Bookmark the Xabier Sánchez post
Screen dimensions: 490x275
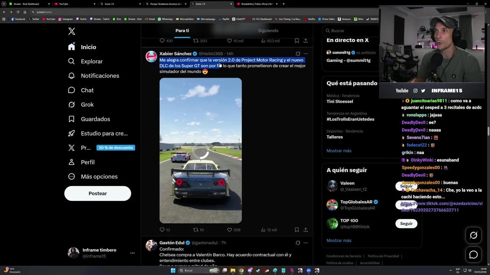tap(297, 230)
